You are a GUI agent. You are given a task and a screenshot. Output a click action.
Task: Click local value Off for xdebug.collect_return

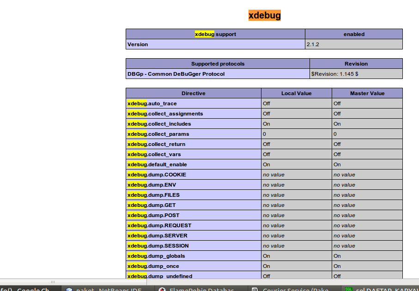pos(296,144)
